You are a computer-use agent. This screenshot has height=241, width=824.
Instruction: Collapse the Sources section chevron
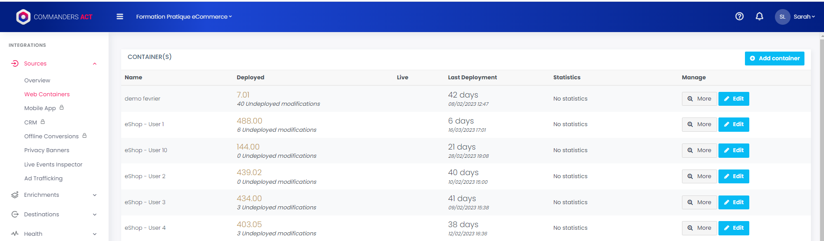[x=95, y=64]
